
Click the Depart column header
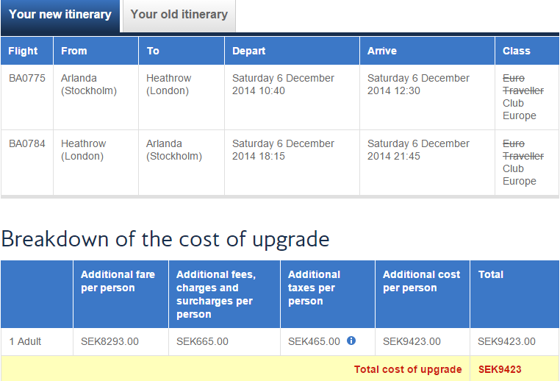click(x=249, y=51)
